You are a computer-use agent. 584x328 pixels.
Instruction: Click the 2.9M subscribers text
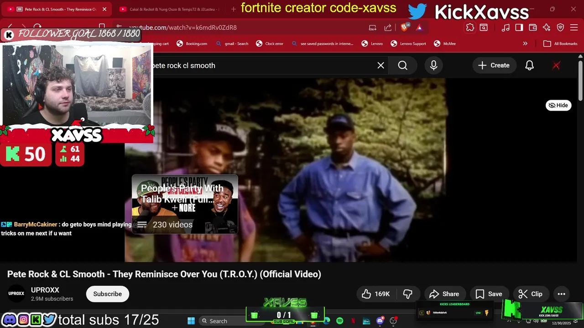point(52,299)
